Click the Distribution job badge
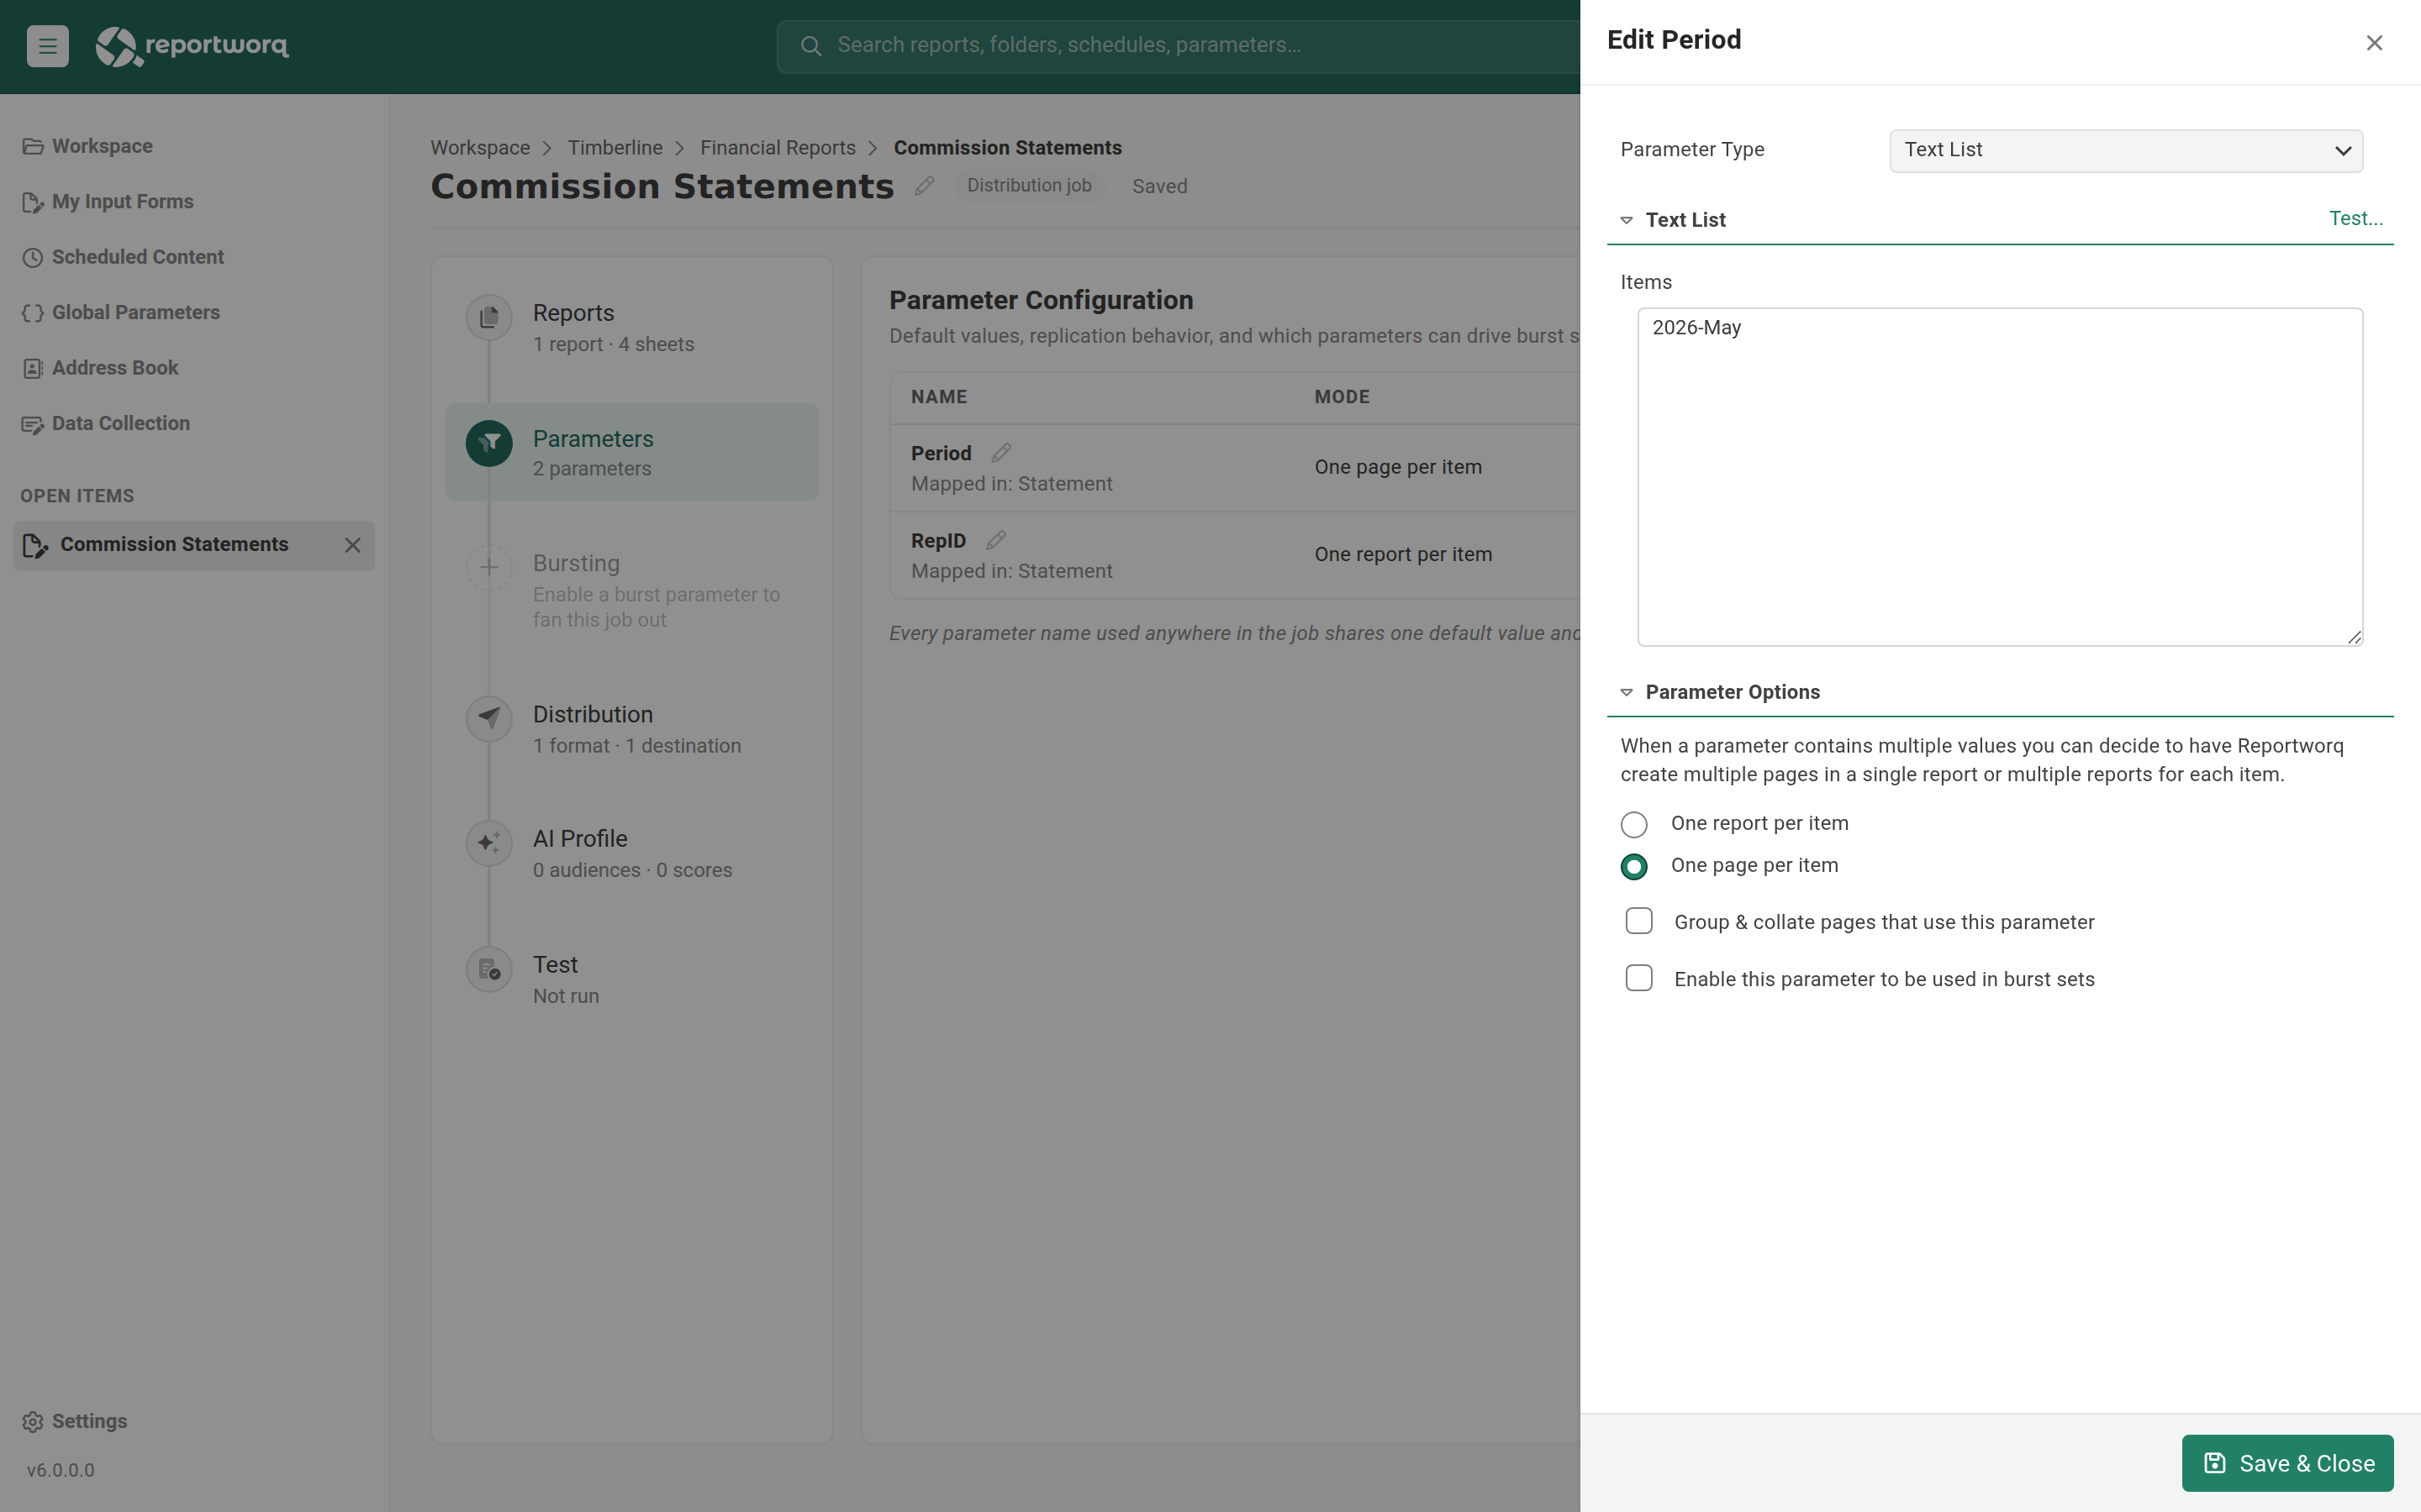 coord(1028,186)
